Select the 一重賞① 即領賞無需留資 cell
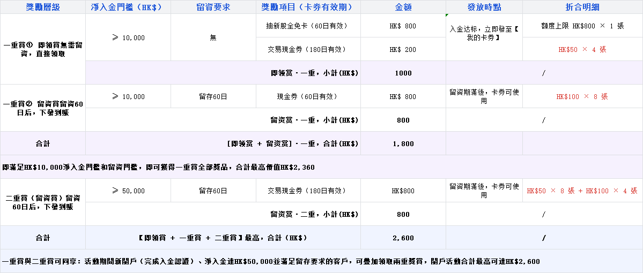Viewport: 643px width, 273px height. tap(43, 49)
